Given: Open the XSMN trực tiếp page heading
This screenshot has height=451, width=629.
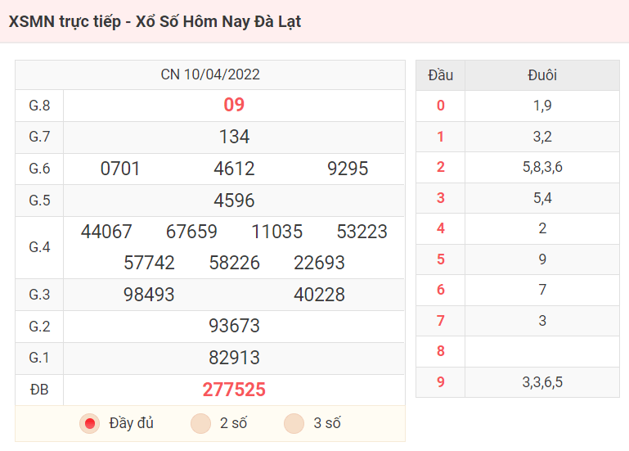Looking at the screenshot, I should click(155, 21).
